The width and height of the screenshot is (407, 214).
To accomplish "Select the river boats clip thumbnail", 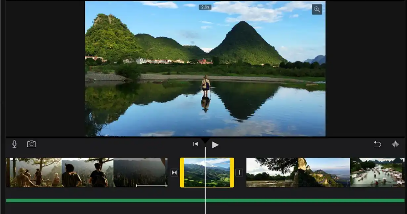I will coord(377,172).
